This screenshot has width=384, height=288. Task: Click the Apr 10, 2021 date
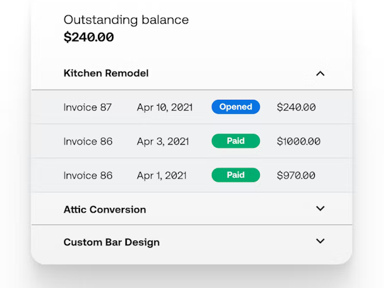(166, 108)
